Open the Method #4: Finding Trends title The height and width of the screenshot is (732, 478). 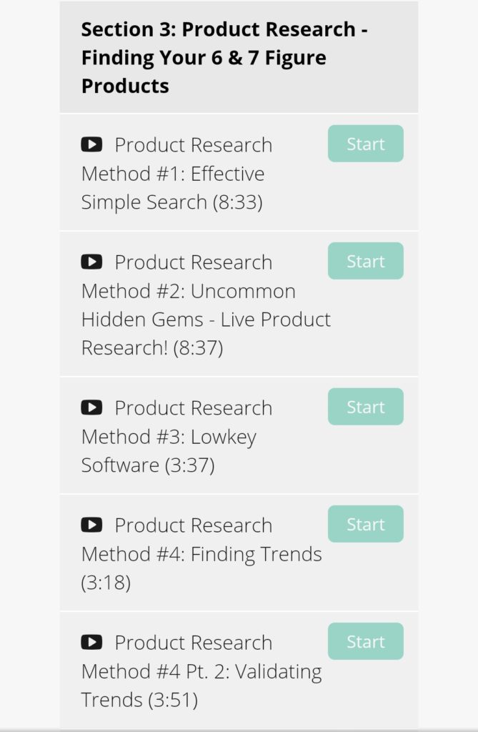[x=201, y=554]
